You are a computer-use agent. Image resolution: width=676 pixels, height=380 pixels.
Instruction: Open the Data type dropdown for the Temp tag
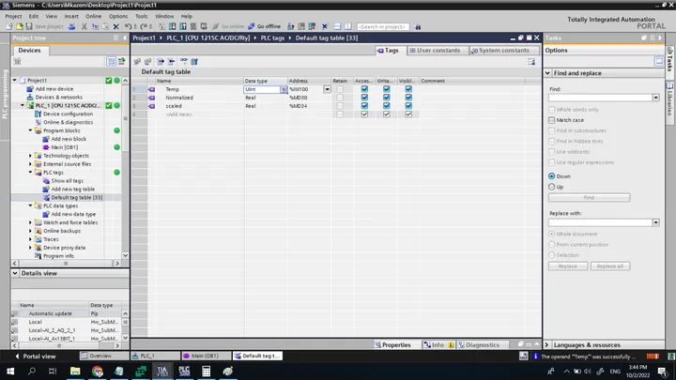pos(284,90)
